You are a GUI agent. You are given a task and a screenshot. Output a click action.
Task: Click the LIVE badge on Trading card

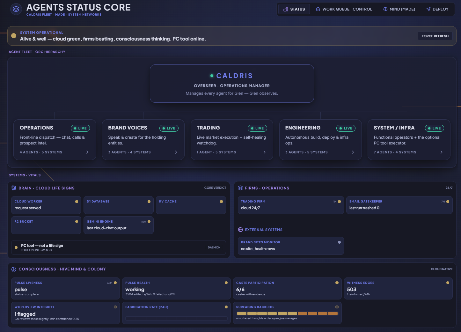257,128
